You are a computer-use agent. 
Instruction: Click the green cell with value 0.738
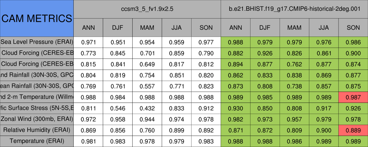click(294, 86)
